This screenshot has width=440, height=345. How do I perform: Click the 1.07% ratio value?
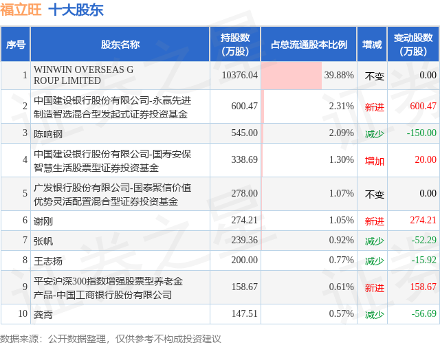pyautogui.click(x=341, y=193)
